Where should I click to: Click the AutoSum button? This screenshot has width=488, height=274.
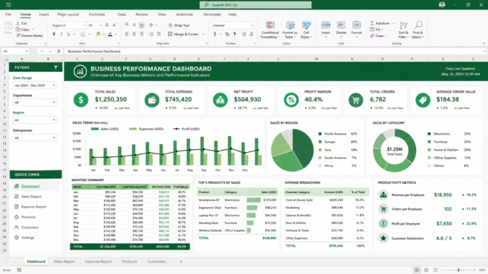point(380,23)
